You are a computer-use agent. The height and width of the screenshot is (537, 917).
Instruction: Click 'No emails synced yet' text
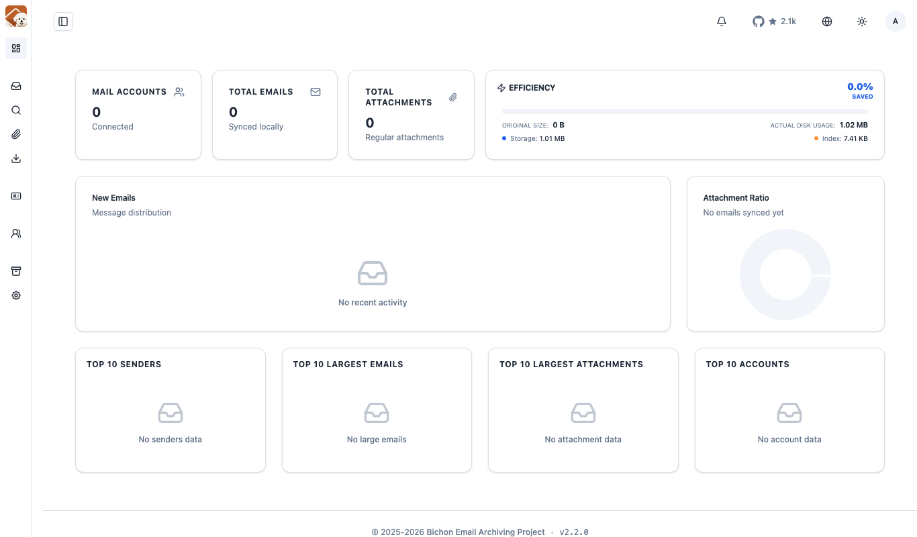tap(743, 213)
